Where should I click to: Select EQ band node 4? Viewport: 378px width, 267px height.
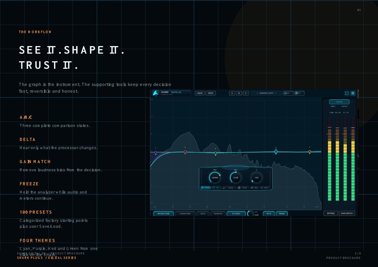tap(276, 152)
